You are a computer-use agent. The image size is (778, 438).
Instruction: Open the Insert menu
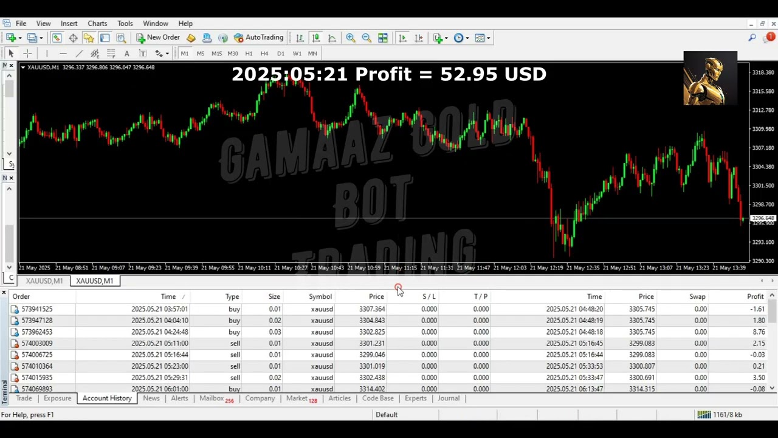tap(69, 23)
